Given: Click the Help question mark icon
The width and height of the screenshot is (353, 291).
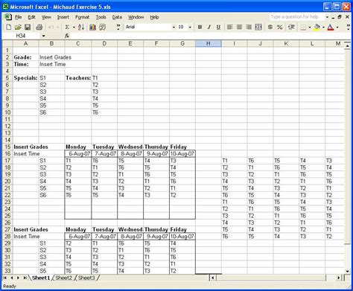Looking at the screenshot, I should click(102, 27).
